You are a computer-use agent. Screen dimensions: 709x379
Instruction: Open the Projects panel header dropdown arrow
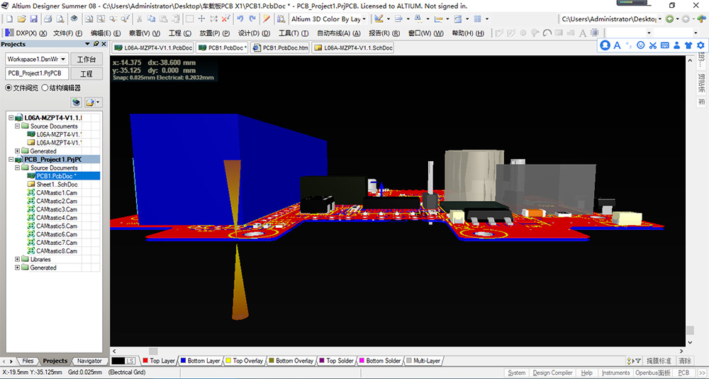point(88,44)
